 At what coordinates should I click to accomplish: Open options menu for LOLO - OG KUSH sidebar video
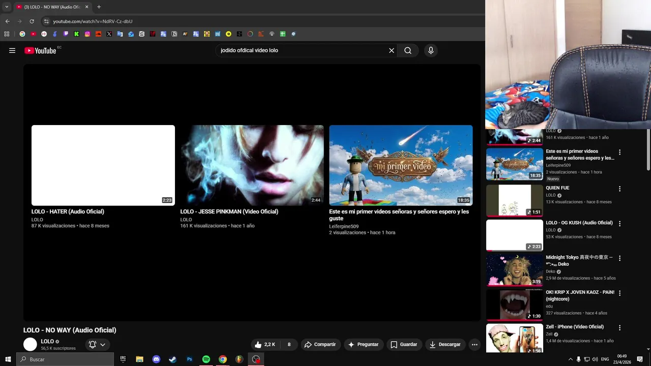[x=619, y=224]
